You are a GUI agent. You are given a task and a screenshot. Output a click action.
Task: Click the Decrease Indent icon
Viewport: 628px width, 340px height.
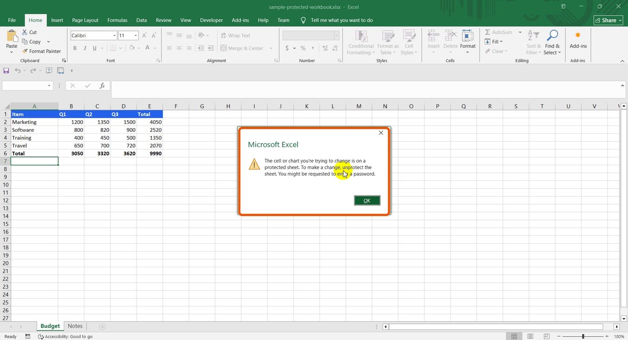(200, 48)
